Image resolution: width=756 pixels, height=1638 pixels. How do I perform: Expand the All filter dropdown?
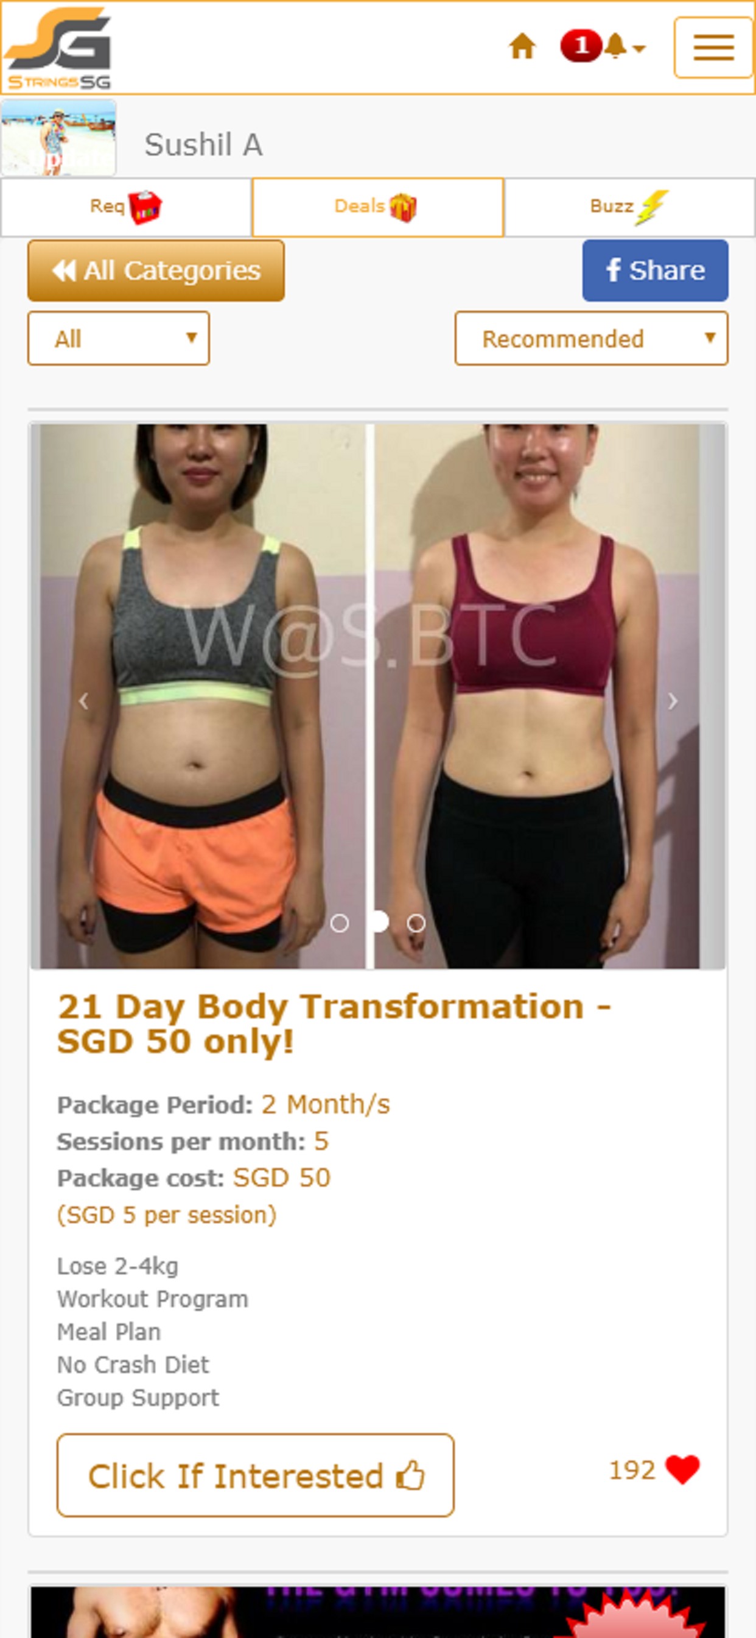(x=119, y=338)
